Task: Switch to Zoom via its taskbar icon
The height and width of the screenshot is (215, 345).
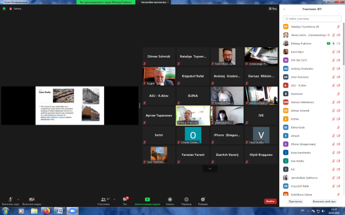Action: pos(72,211)
